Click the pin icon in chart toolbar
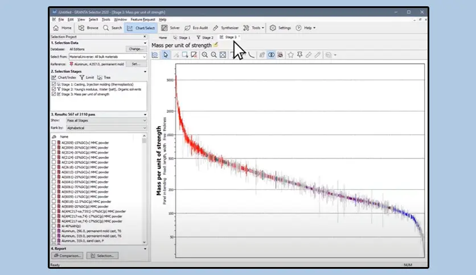Viewport: 476px width, 275px height. 299,55
